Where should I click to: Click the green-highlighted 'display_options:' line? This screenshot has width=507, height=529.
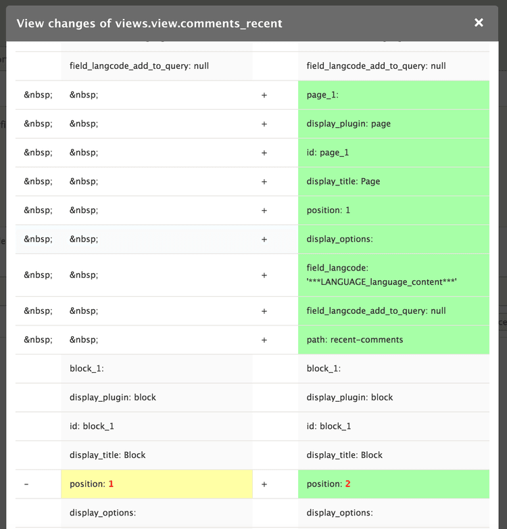(393, 239)
